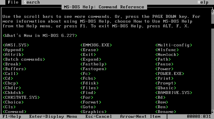Click Enter=Display Menu in status bar

point(49,116)
